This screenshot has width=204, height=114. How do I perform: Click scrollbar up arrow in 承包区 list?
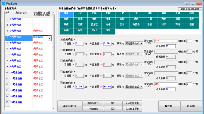[53, 13]
